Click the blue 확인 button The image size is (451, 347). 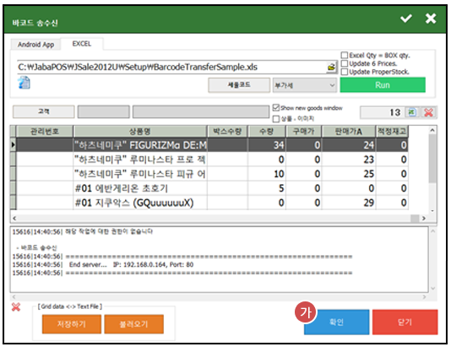point(336,322)
